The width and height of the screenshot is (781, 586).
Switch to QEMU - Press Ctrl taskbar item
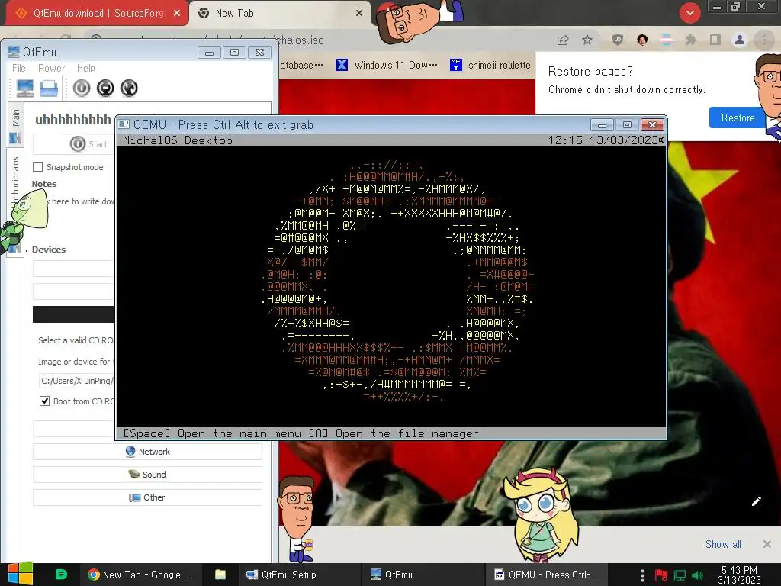(546, 575)
